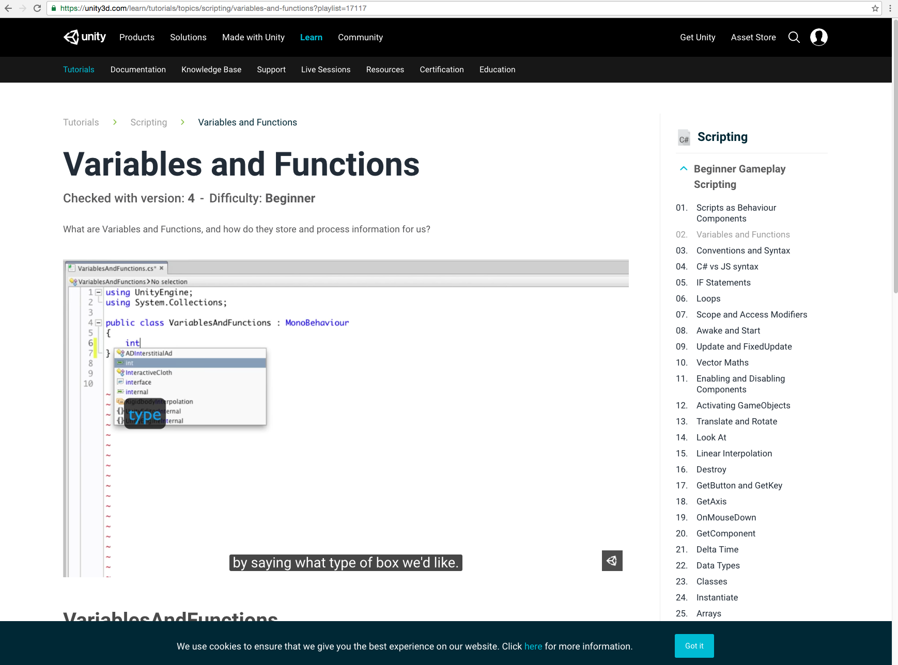Open the user account avatar icon
The height and width of the screenshot is (665, 898).
[819, 37]
